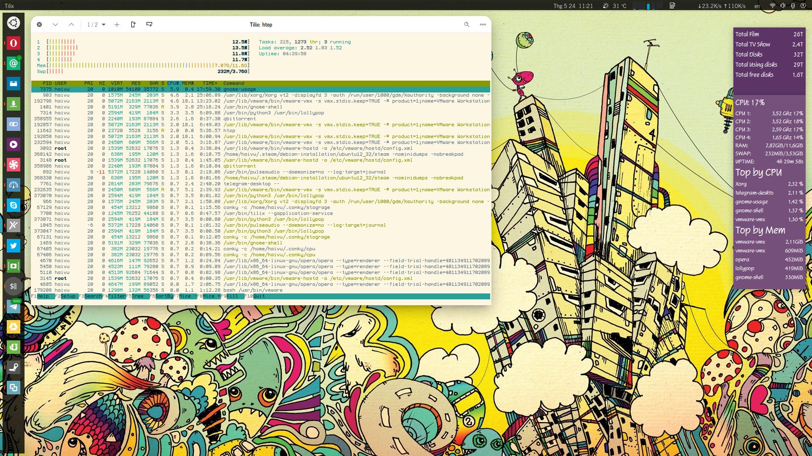The width and height of the screenshot is (812, 456).
Task: Click F3 Search in htop function bar
Action: click(x=90, y=296)
